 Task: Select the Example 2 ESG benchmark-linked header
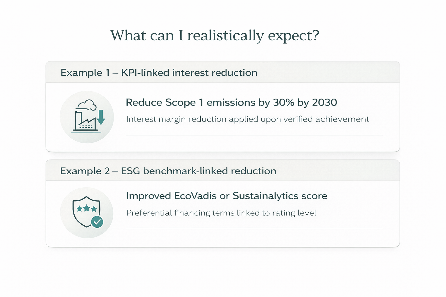click(168, 171)
